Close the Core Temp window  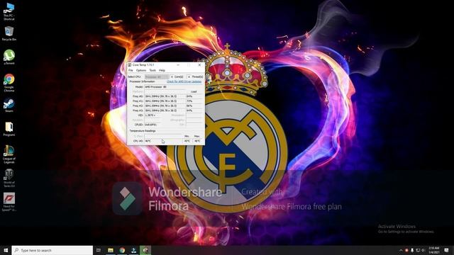point(199,65)
